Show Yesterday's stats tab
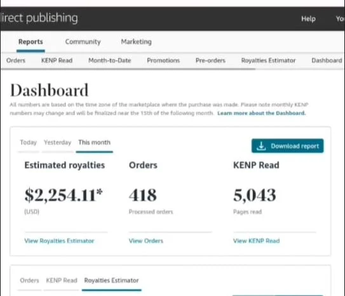Viewport: 345px width, 296px height. point(57,143)
